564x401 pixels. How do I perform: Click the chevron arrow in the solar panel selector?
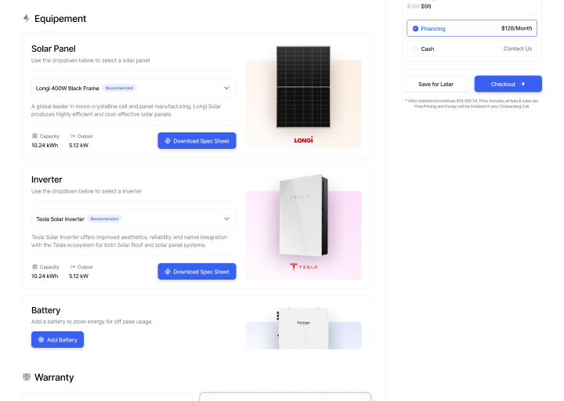click(226, 89)
